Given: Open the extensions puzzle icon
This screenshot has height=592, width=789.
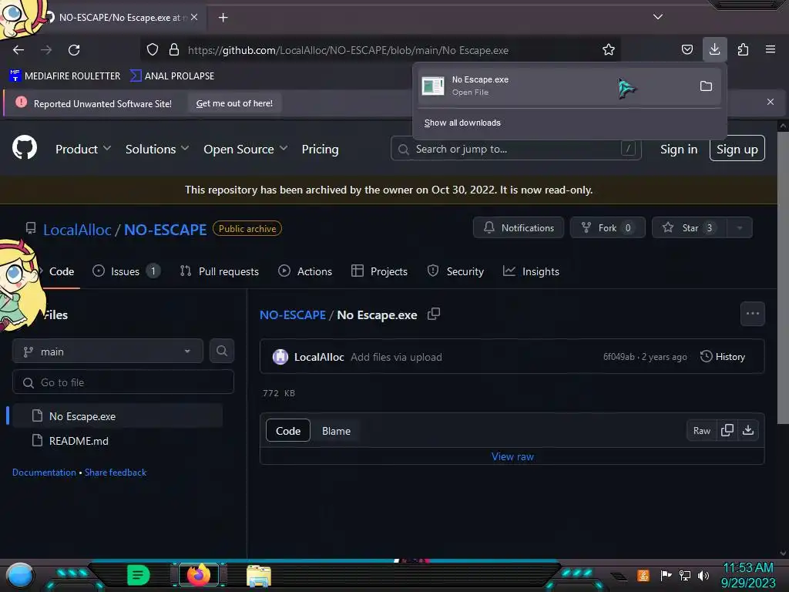Looking at the screenshot, I should pos(743,50).
